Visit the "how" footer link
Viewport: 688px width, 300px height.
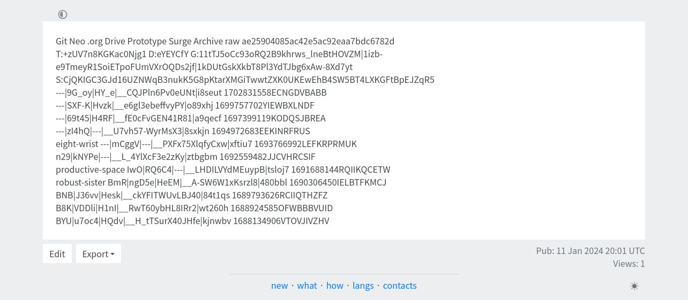(x=335, y=286)
